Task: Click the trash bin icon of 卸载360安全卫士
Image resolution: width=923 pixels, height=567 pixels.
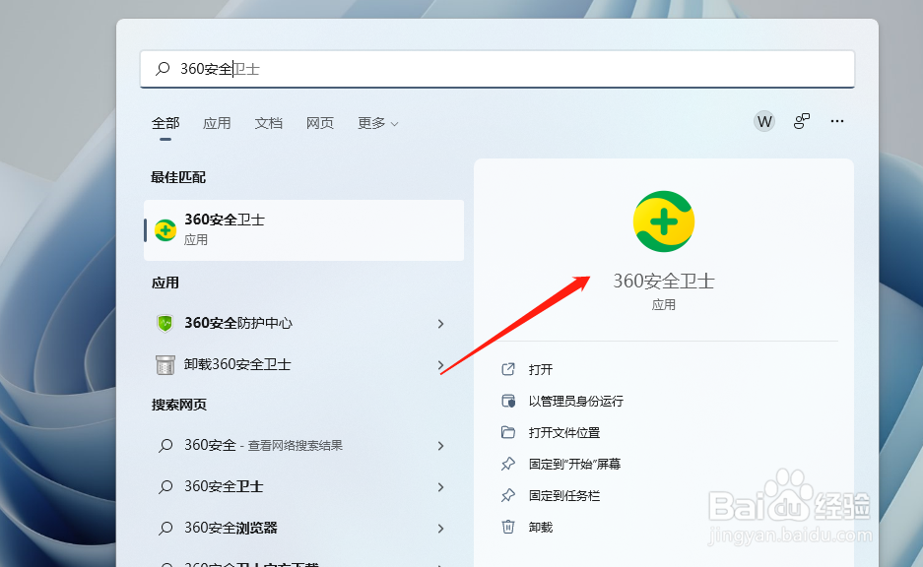Action: tap(165, 364)
